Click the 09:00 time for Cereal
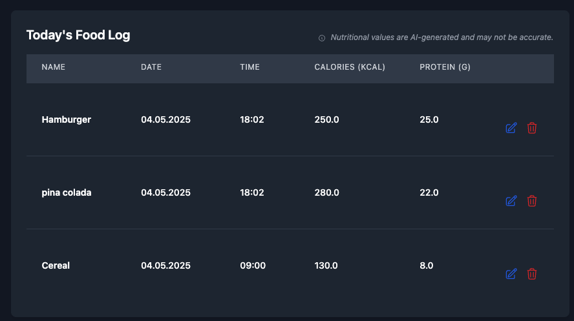 point(252,265)
